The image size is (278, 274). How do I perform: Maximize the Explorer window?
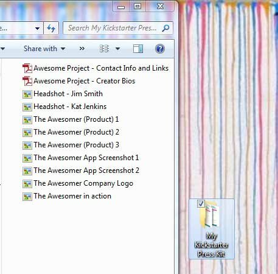point(137,7)
